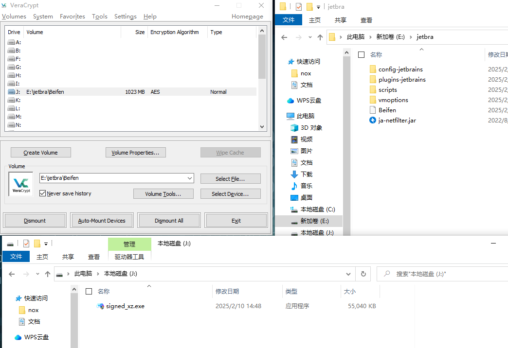The width and height of the screenshot is (508, 348).
Task: Select drive B: in VeraCrypt drive list
Action: pos(14,51)
